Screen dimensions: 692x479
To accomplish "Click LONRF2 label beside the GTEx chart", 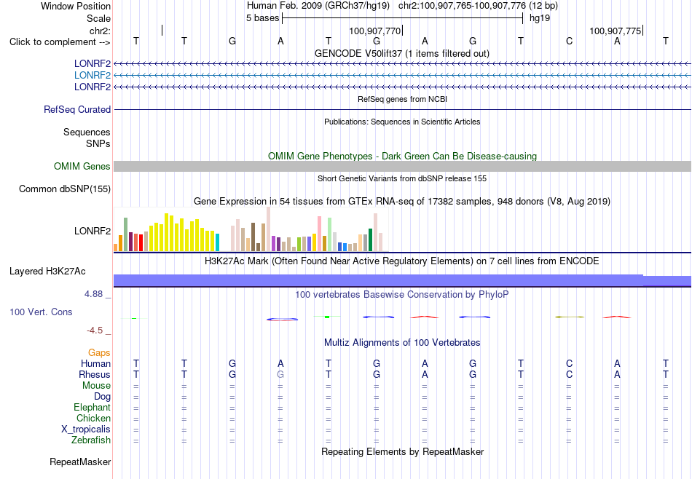I will coord(93,231).
